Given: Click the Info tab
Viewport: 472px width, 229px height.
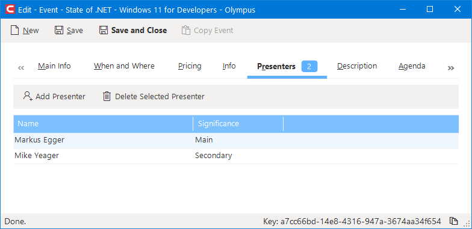Looking at the screenshot, I should 229,66.
